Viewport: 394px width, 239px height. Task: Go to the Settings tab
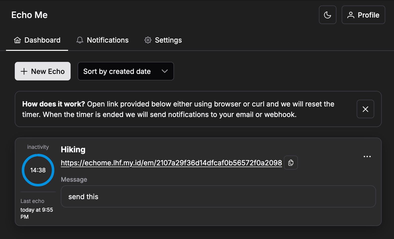163,40
